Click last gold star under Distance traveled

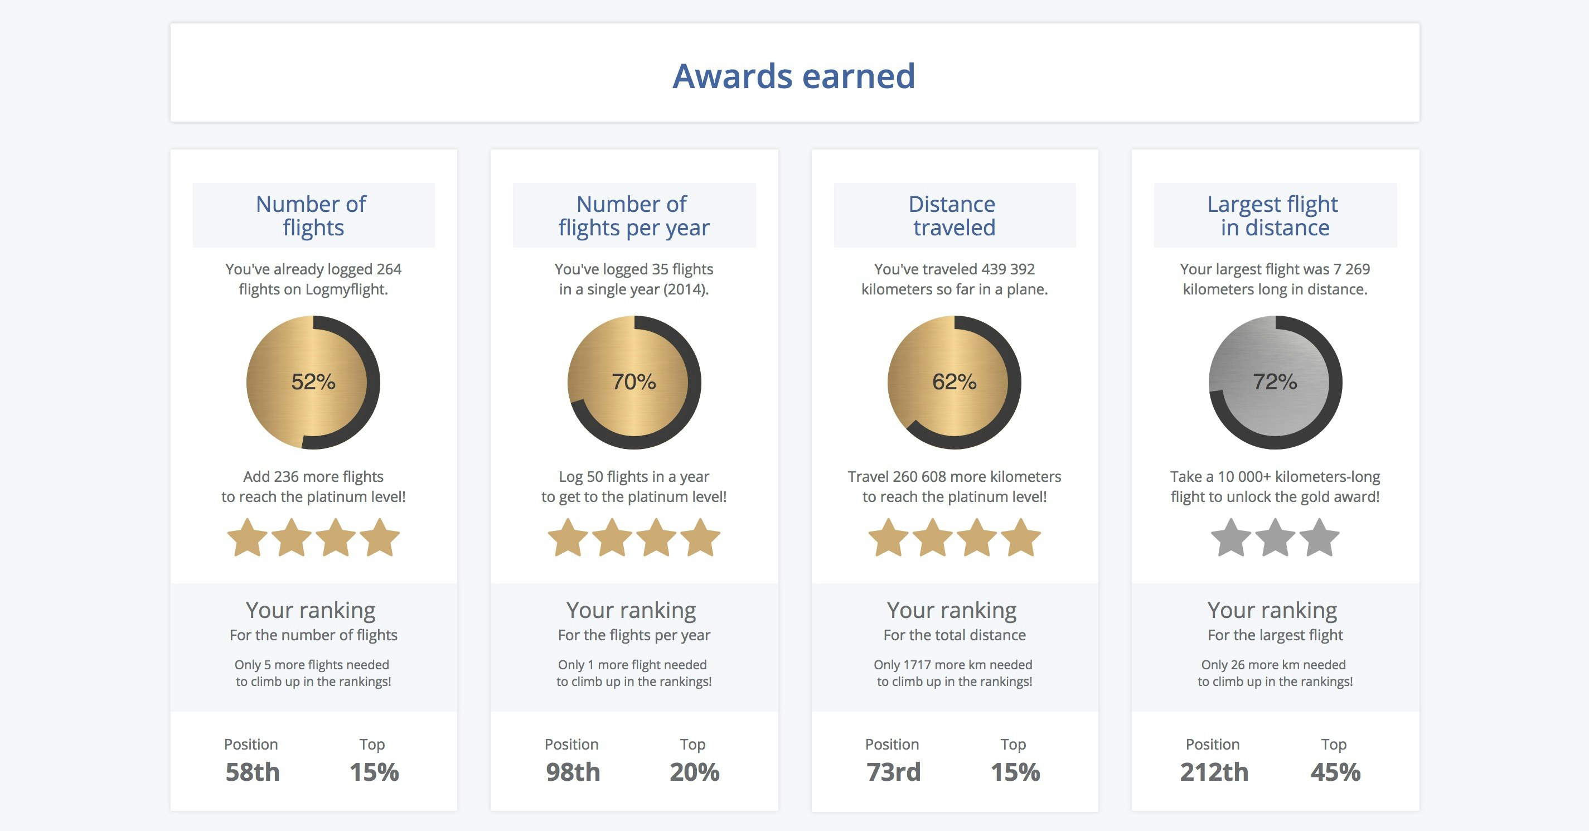click(1021, 538)
